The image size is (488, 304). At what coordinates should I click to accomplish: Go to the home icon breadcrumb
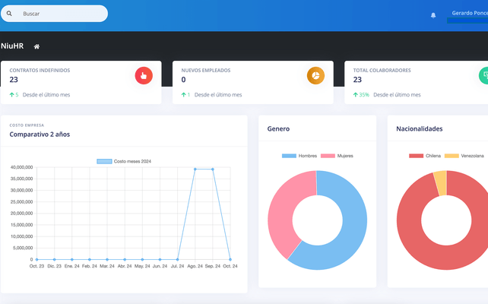pyautogui.click(x=36, y=46)
